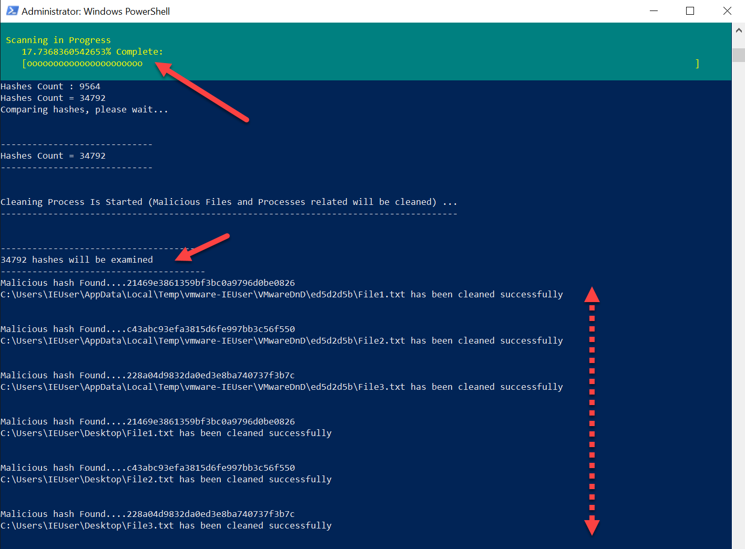Click the Desktop\File3.txt cleaned line
Viewport: 745px width, 549px height.
(x=166, y=525)
